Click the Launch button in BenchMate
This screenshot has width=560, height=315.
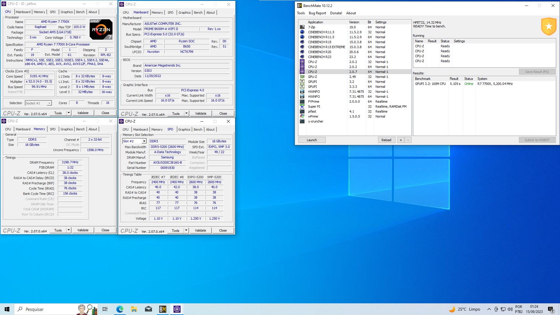point(312,140)
